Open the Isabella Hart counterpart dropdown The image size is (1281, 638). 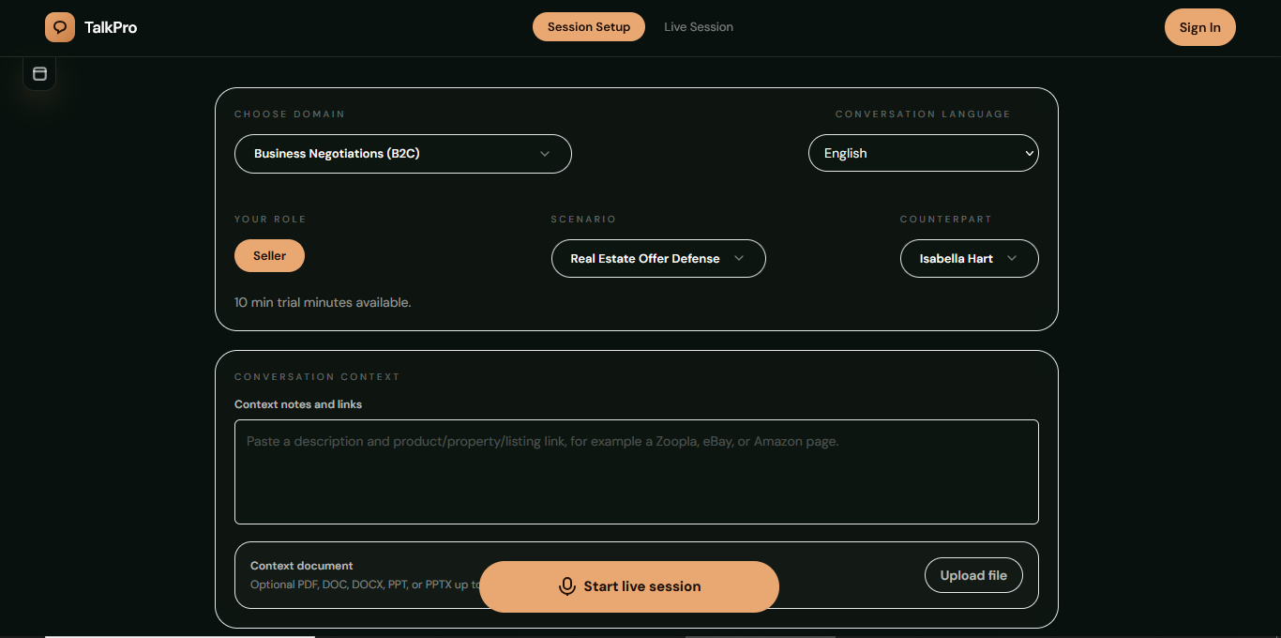pyautogui.click(x=970, y=259)
